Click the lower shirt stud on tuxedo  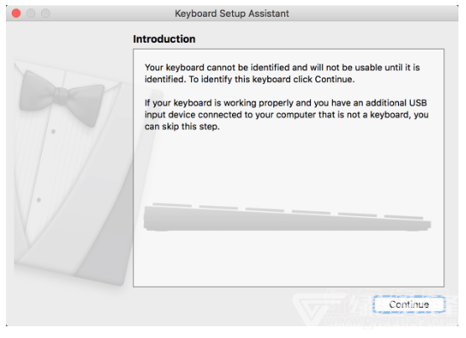[39, 200]
